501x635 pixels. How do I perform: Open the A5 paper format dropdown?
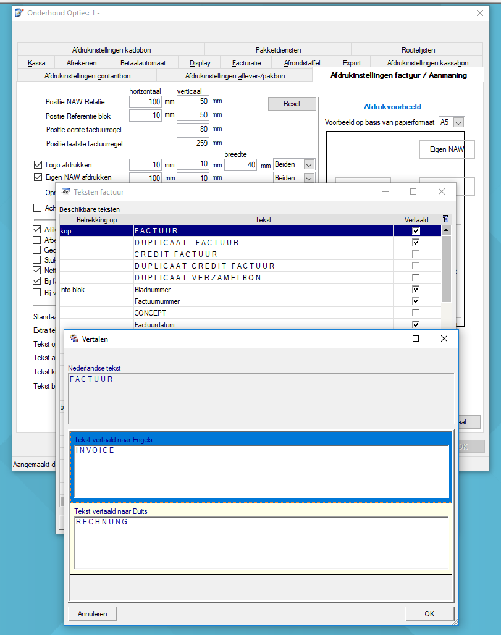pyautogui.click(x=458, y=122)
